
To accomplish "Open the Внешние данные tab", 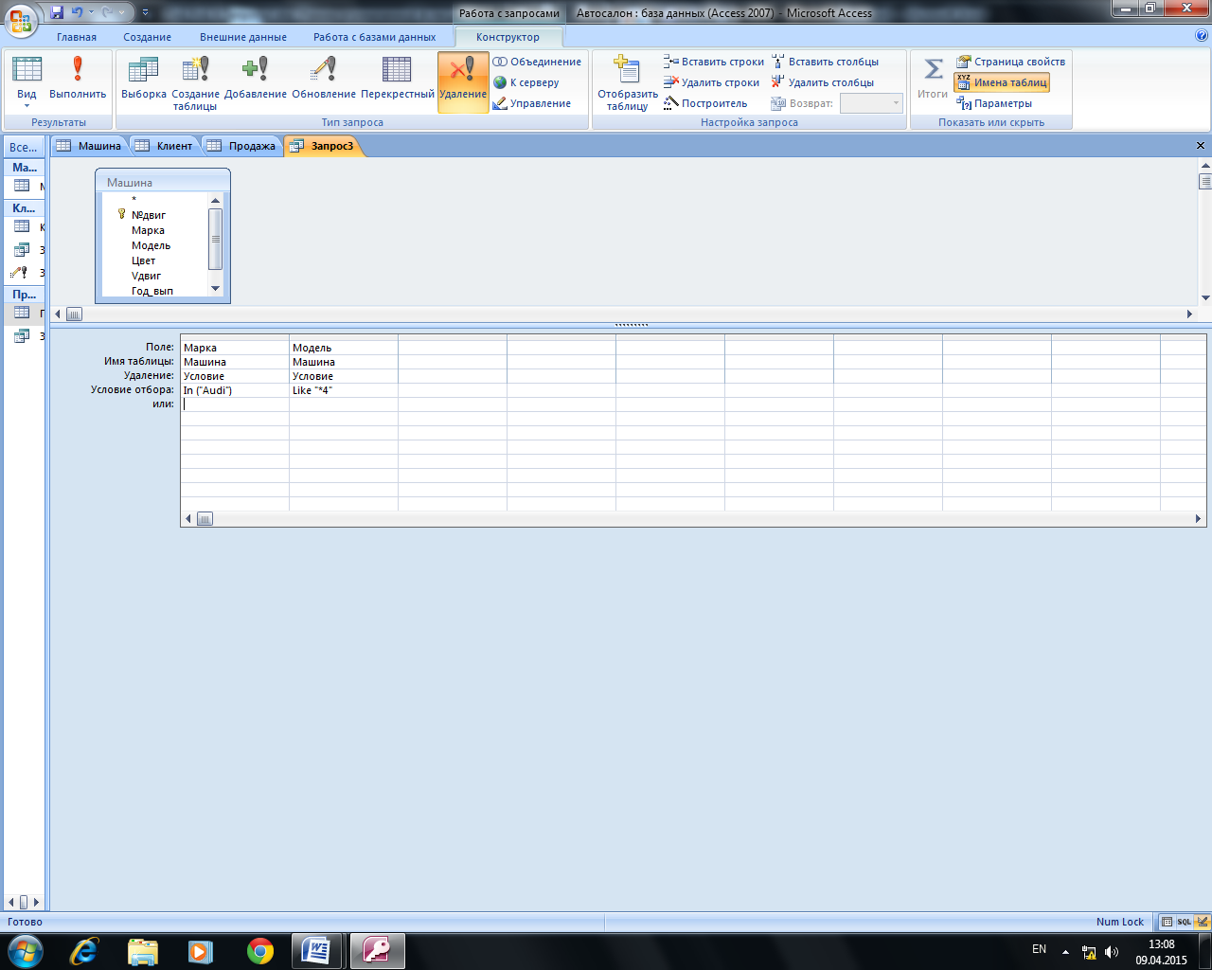I will pyautogui.click(x=243, y=37).
